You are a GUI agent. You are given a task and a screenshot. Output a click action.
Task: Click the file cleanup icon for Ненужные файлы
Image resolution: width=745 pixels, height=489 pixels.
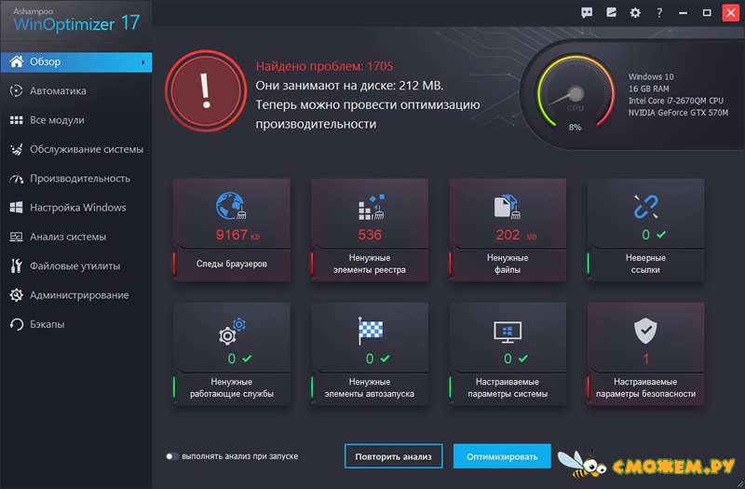507,207
